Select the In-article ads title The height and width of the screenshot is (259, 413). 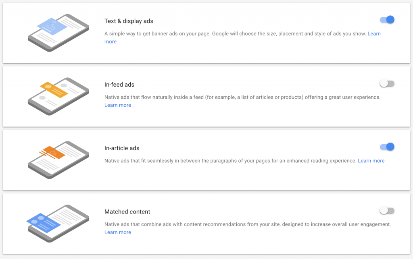click(122, 148)
